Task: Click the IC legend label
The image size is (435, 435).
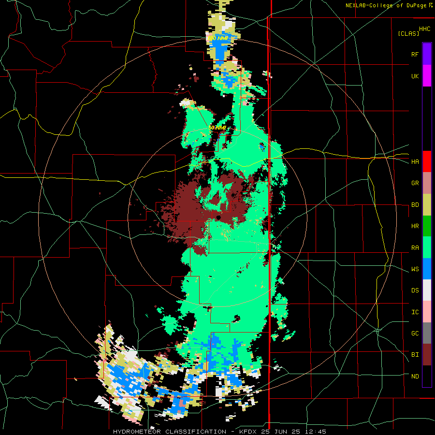Action: point(415,312)
